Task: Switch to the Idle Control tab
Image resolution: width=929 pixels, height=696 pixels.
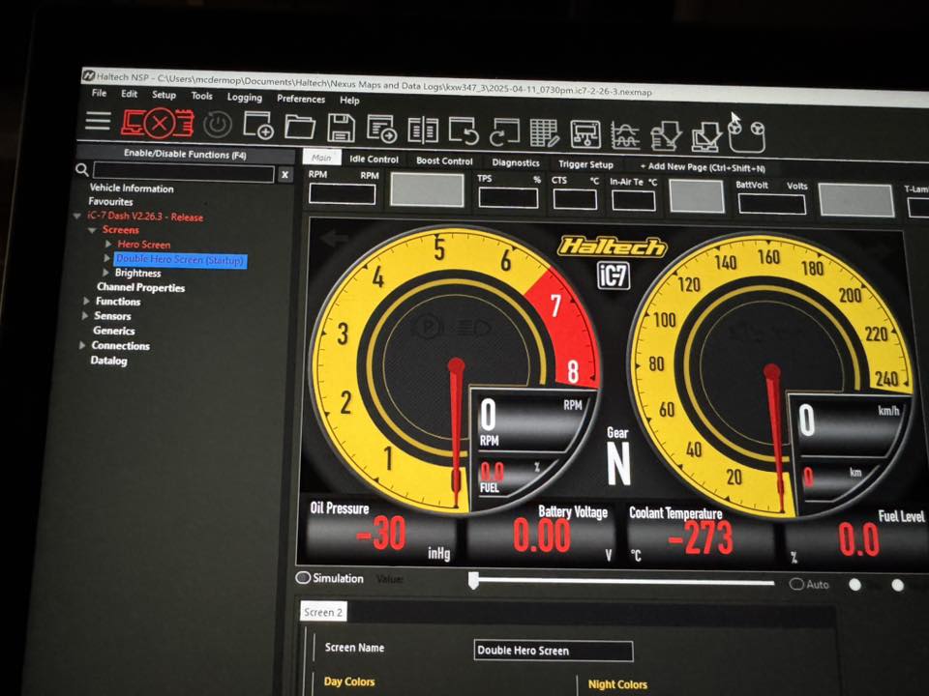Action: coord(374,159)
